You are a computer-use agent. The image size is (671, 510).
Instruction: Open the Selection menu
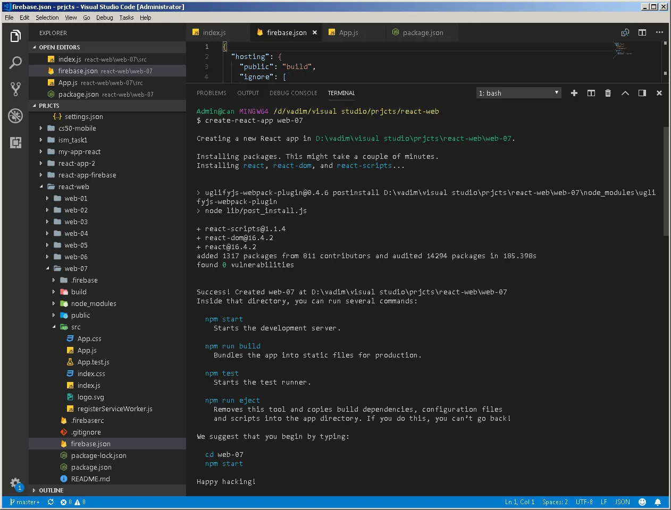tap(47, 18)
